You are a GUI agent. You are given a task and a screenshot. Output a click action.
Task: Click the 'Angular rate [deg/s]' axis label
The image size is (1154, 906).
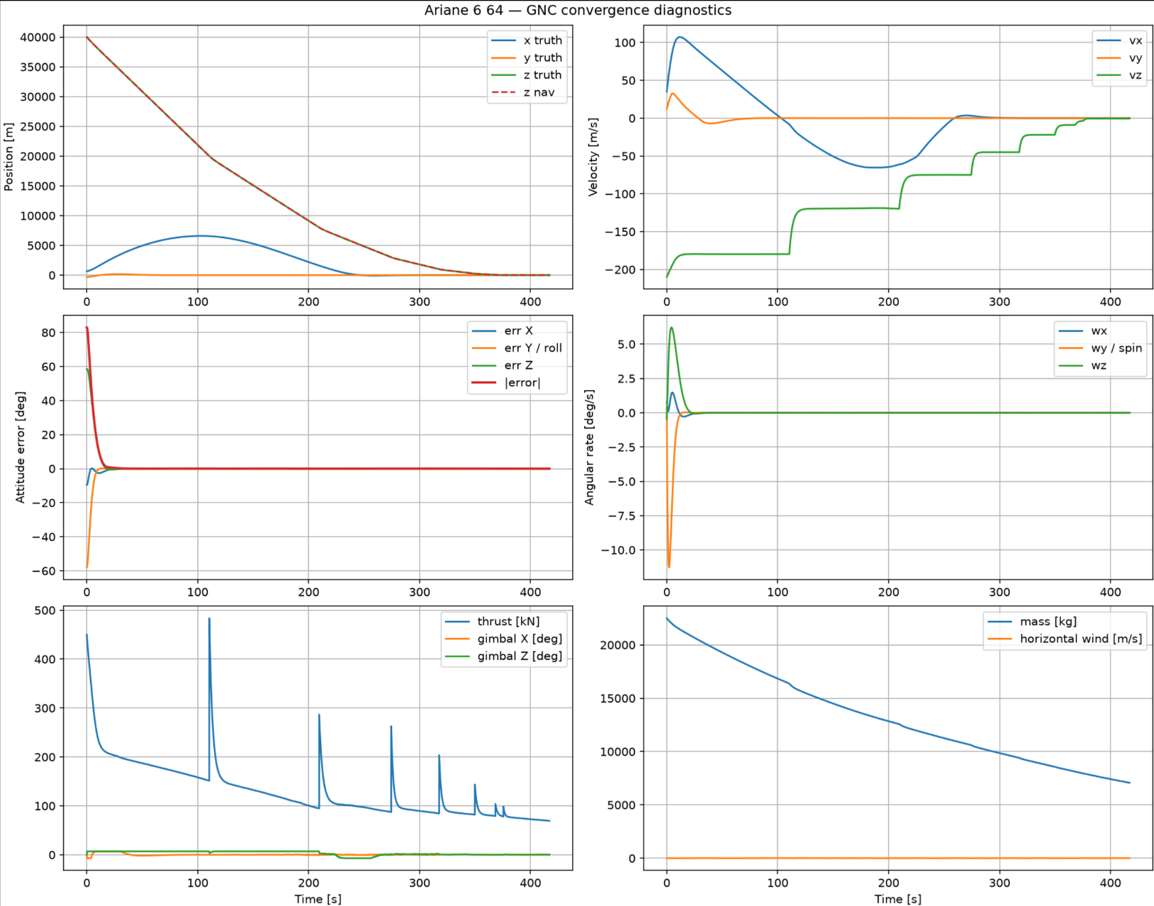pyautogui.click(x=589, y=447)
